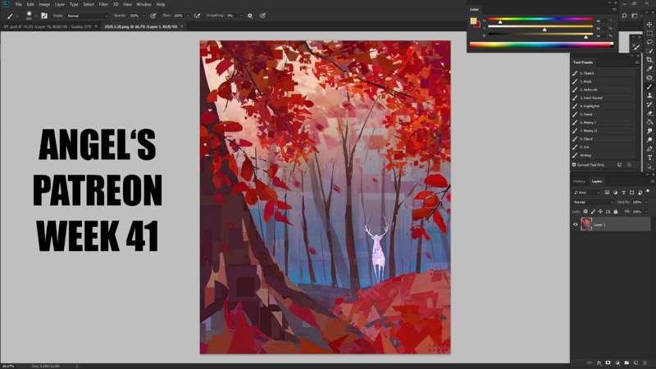Open the tool preset picker arrow

click(x=17, y=16)
